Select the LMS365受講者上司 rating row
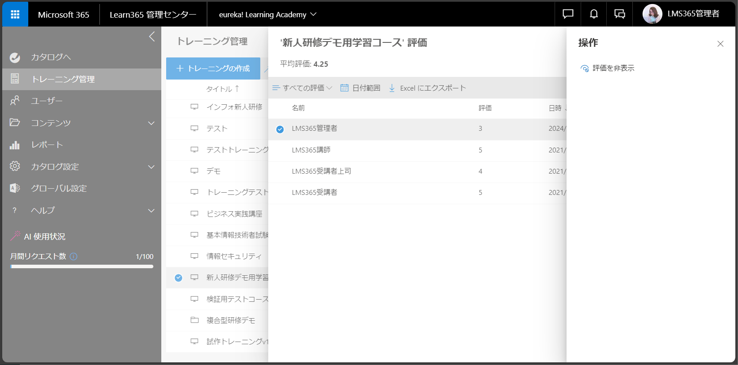Image resolution: width=738 pixels, height=365 pixels. click(417, 171)
